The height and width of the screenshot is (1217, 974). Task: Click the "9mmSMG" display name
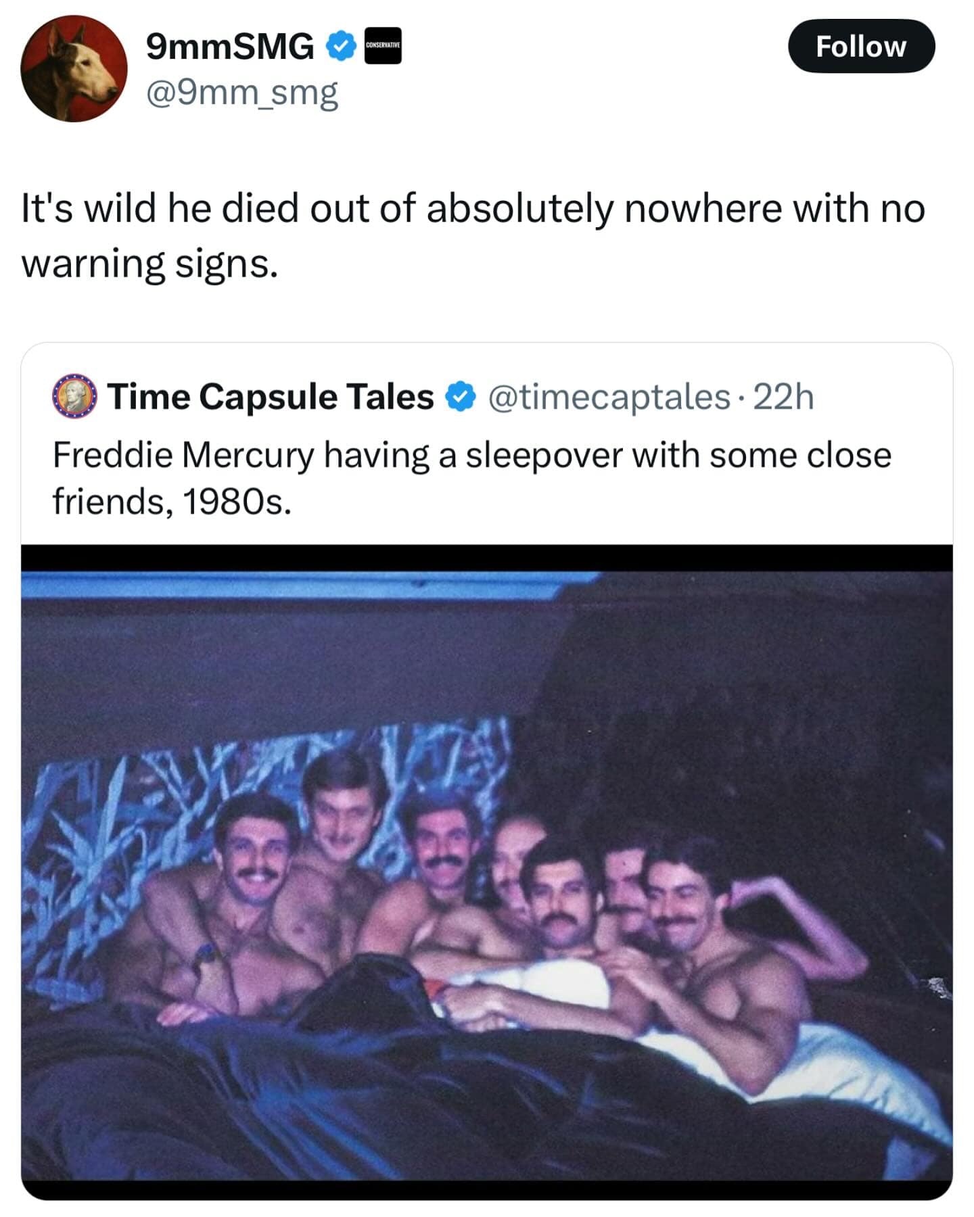(230, 45)
